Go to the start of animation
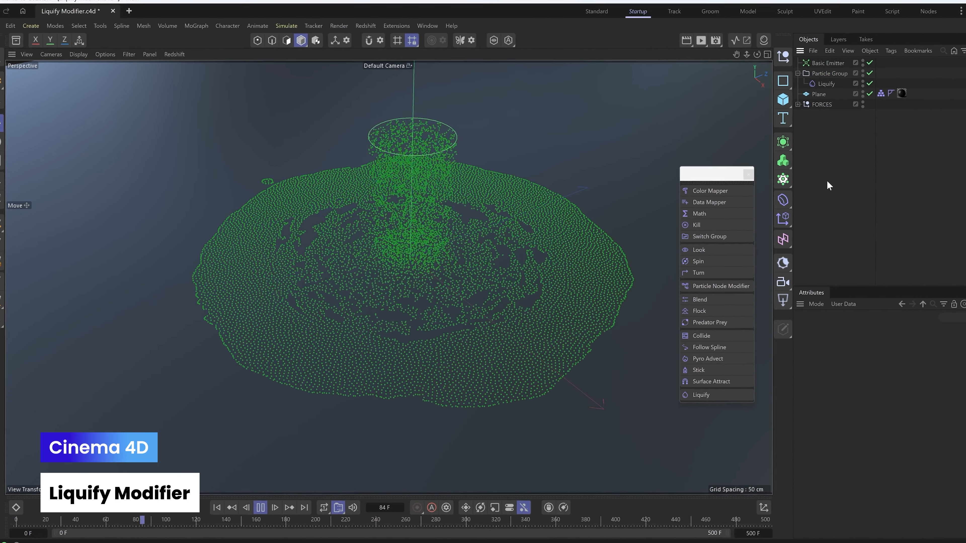 (x=217, y=507)
